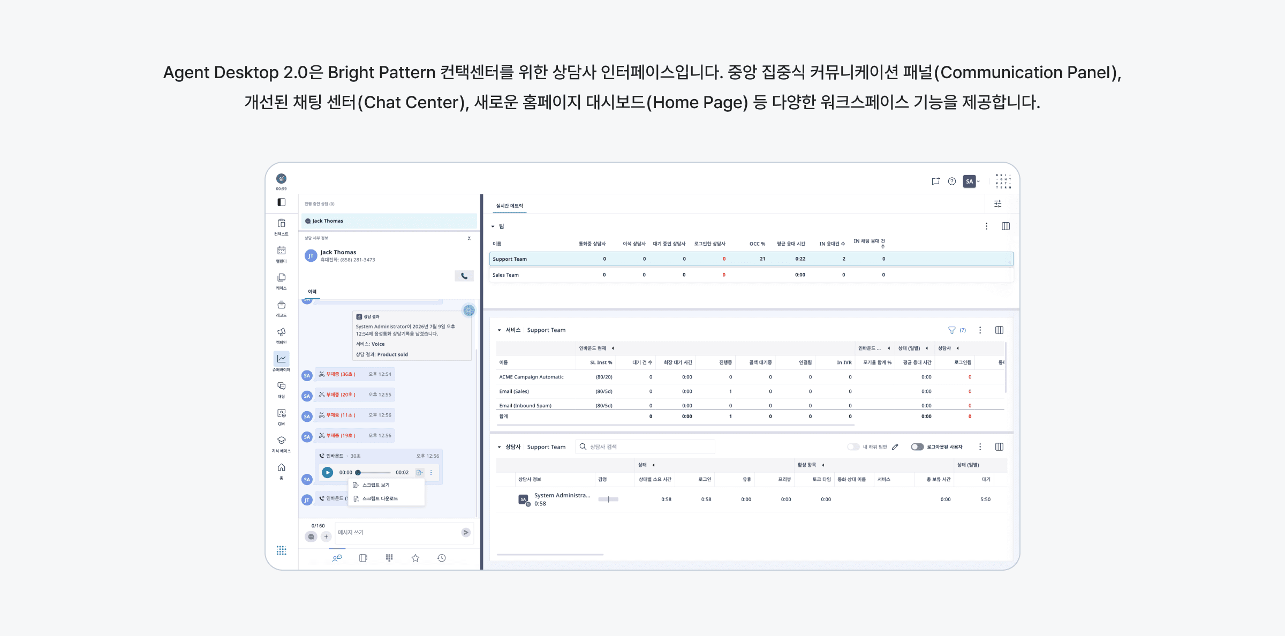Collapse the 서비스 section
Image resolution: width=1285 pixels, height=636 pixels.
pyautogui.click(x=499, y=330)
